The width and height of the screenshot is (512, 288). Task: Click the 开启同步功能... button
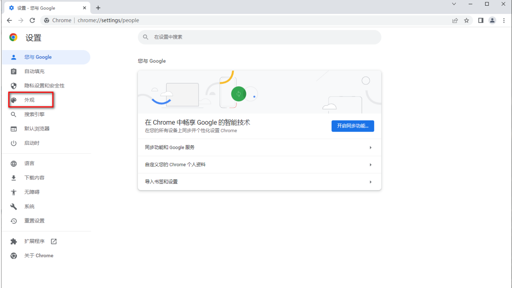(353, 126)
